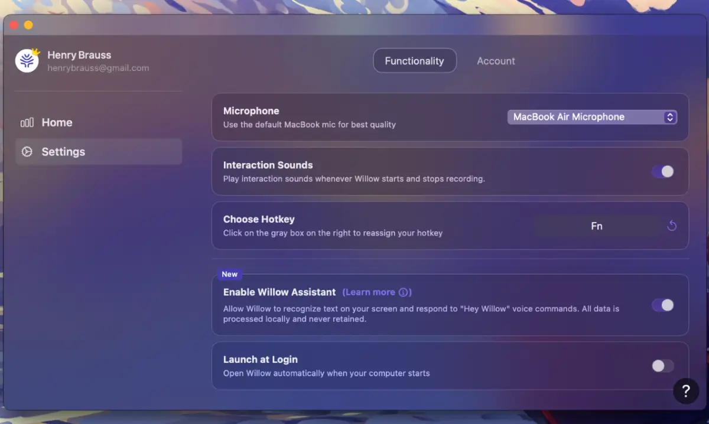Turn off the Enable Willow Assistant switch
This screenshot has width=709, height=424.
(x=662, y=305)
